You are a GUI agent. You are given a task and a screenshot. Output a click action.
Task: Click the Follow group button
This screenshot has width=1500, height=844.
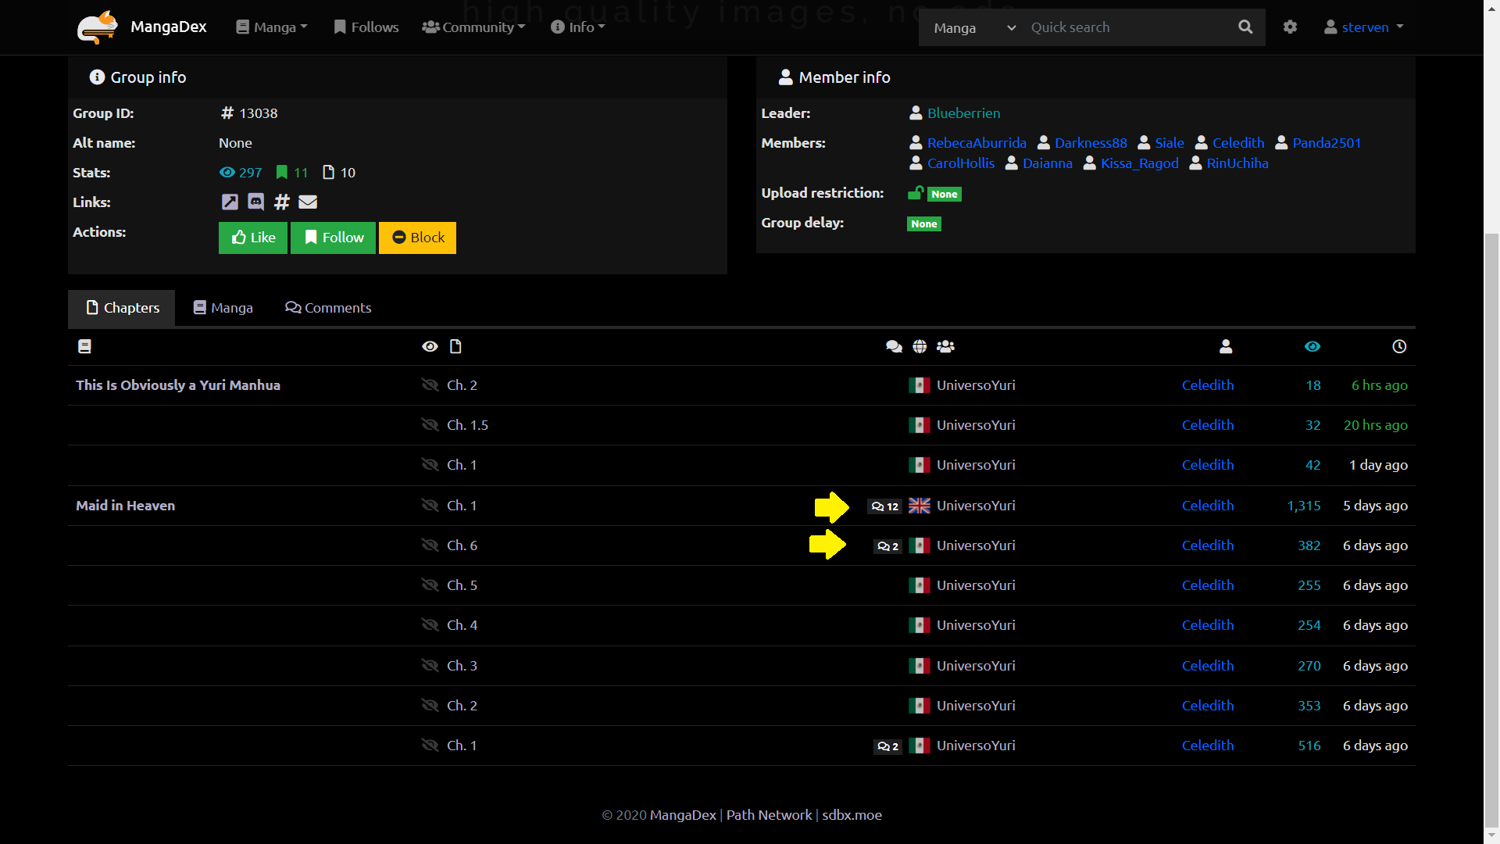pos(334,238)
